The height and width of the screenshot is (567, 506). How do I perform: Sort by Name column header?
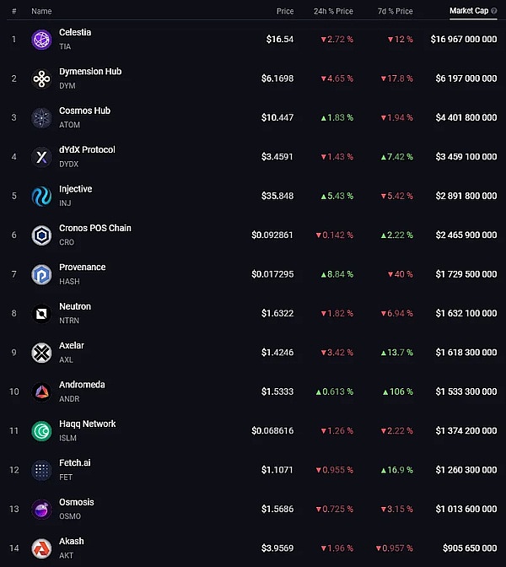(x=41, y=11)
